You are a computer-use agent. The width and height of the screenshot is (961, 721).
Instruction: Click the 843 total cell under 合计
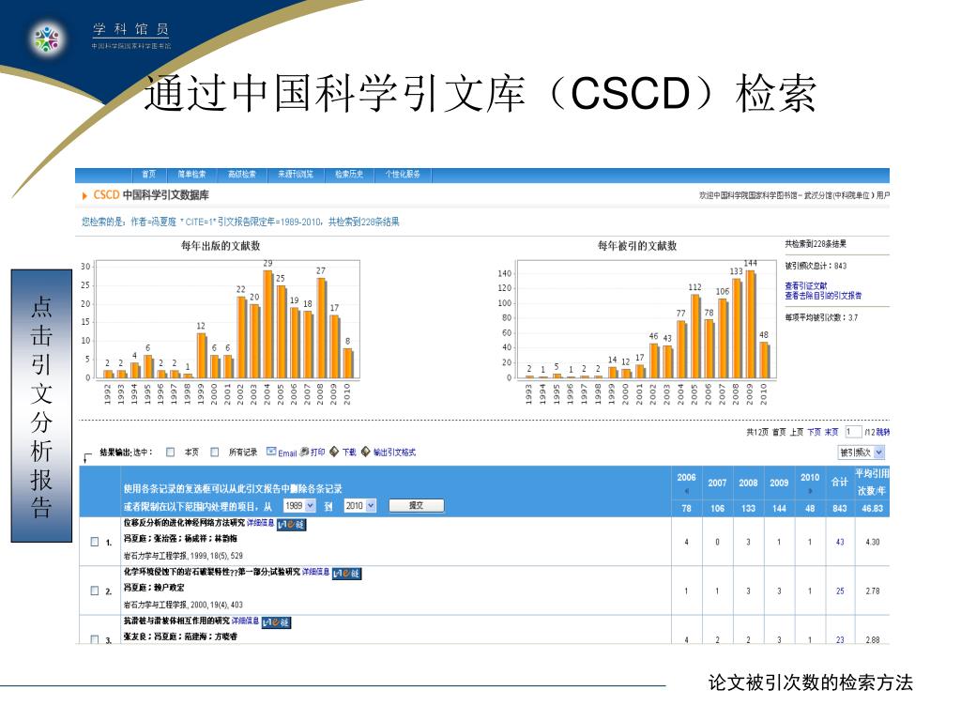pyautogui.click(x=840, y=508)
